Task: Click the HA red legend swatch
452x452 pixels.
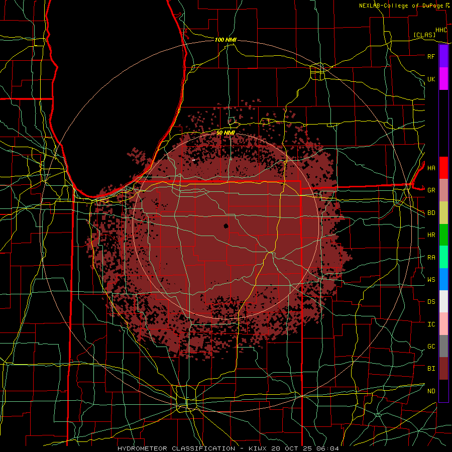Action: point(443,168)
